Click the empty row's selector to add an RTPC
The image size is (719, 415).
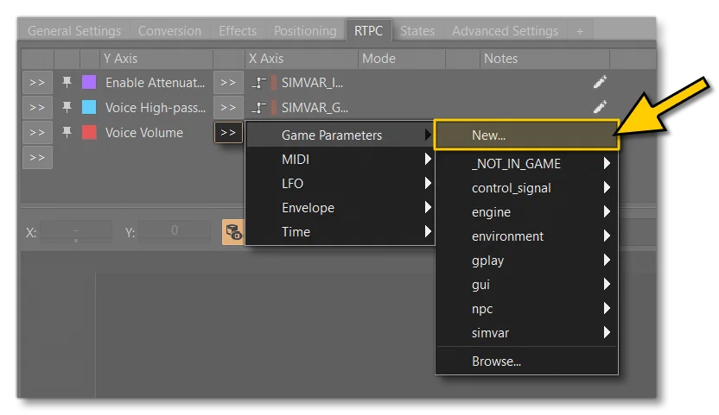click(x=37, y=158)
